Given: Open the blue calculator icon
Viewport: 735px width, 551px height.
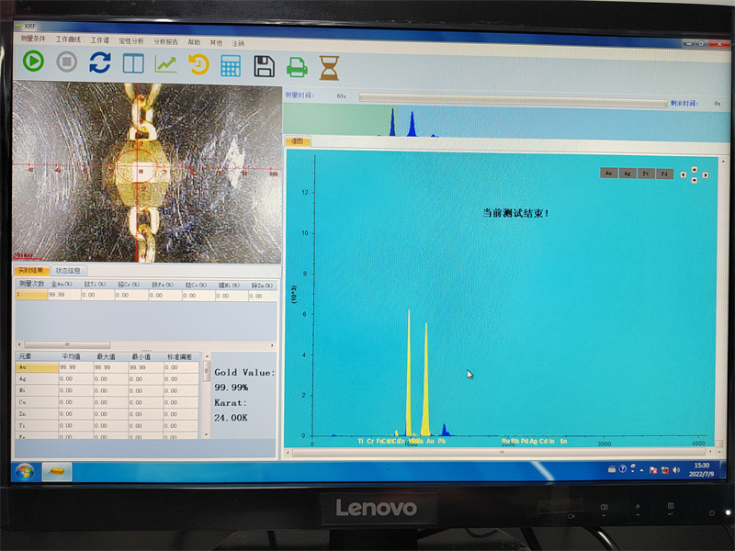Looking at the screenshot, I should coord(231,65).
